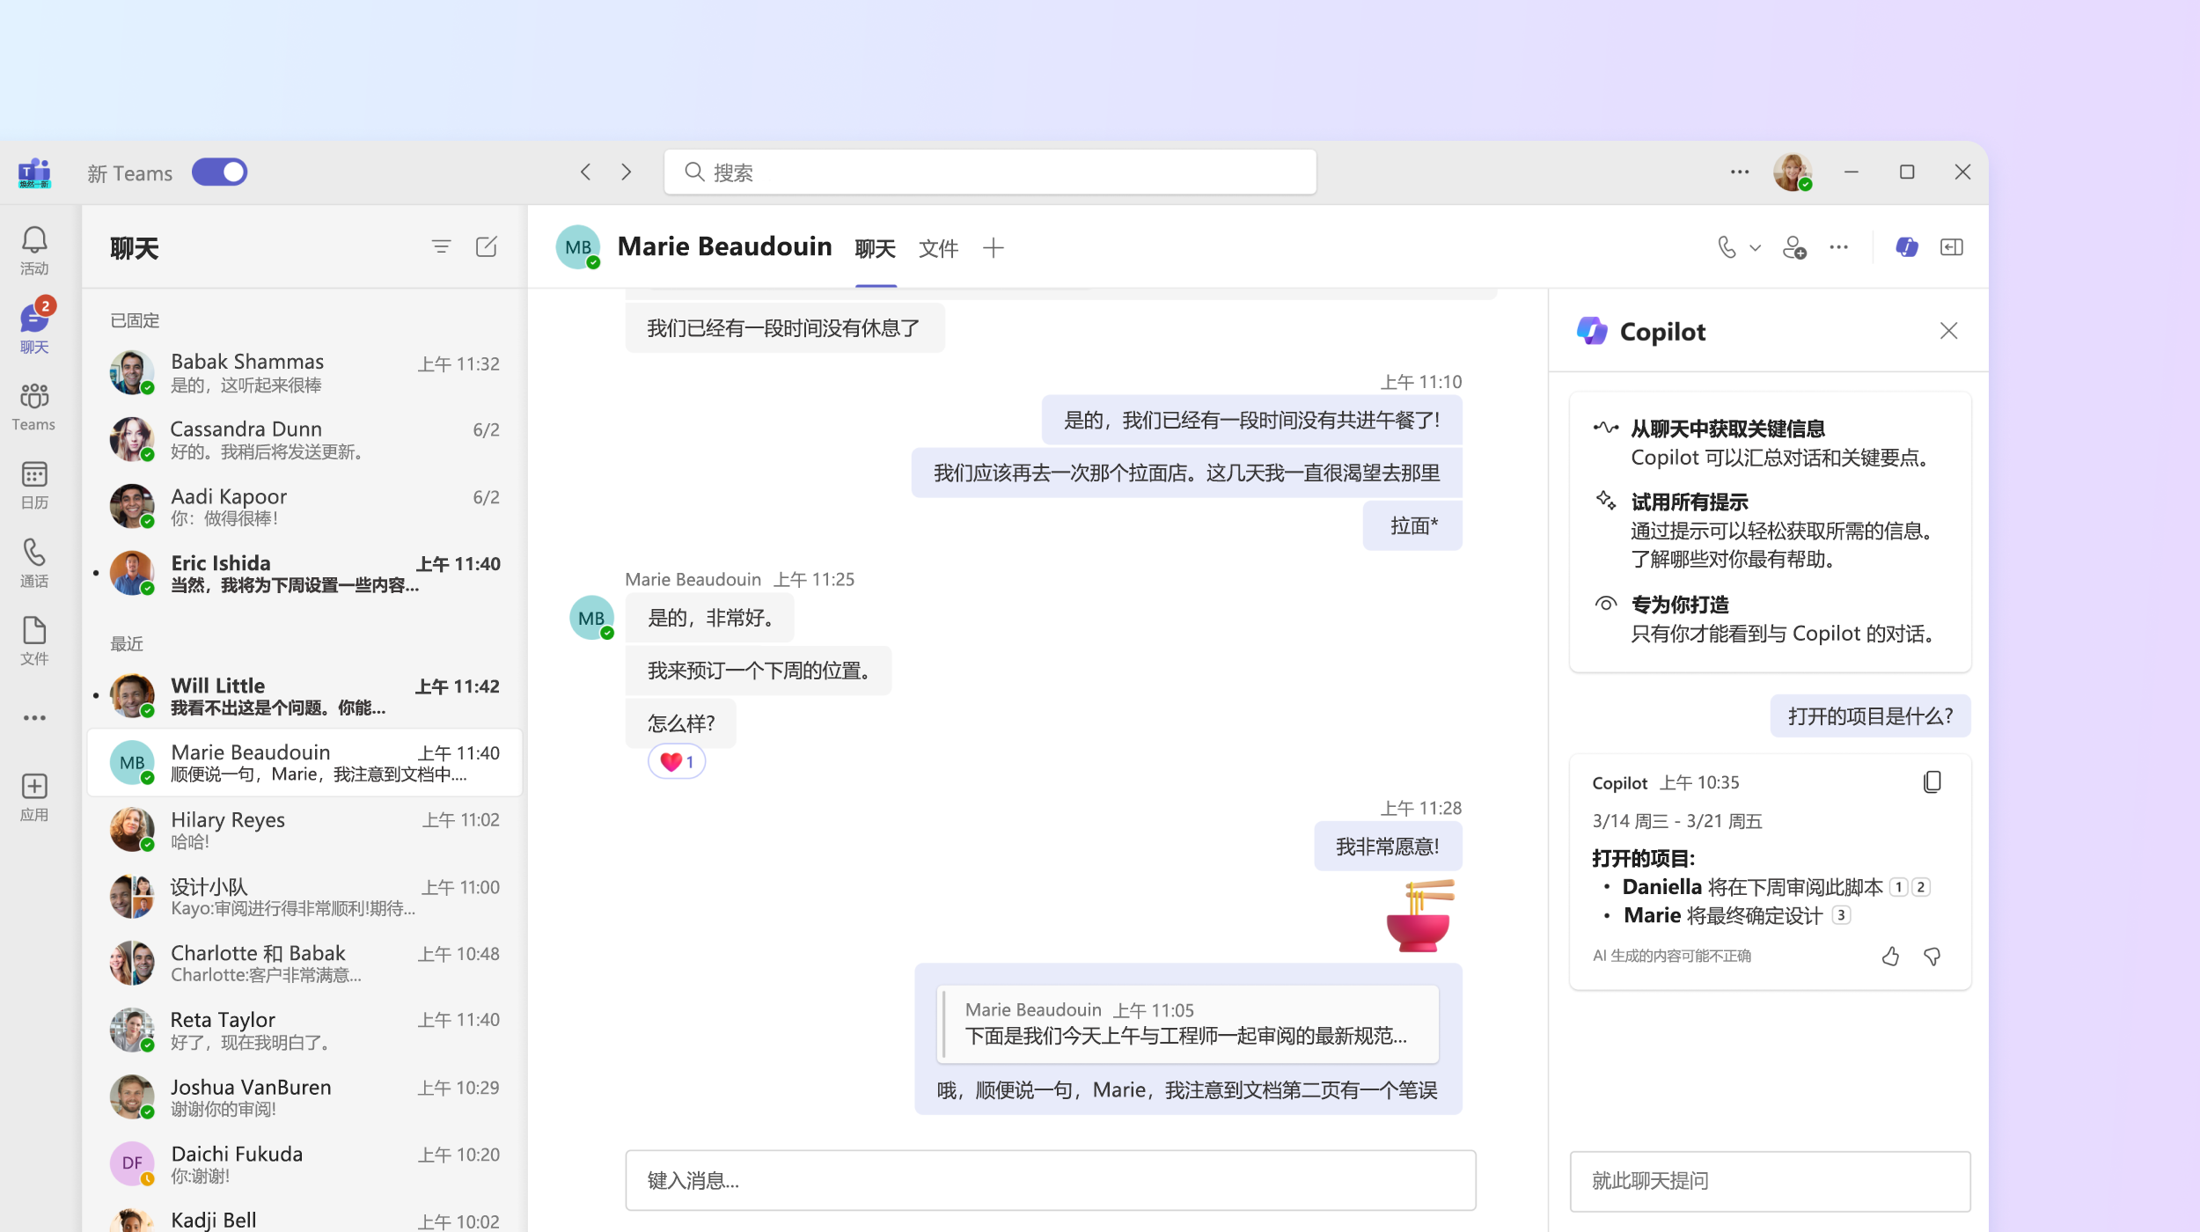Expand the chat filter options

click(441, 246)
